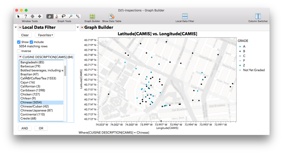Open CUISINE DESCRIPTION red triangle menu
Image resolution: width=283 pixels, height=154 pixels.
point(20,57)
